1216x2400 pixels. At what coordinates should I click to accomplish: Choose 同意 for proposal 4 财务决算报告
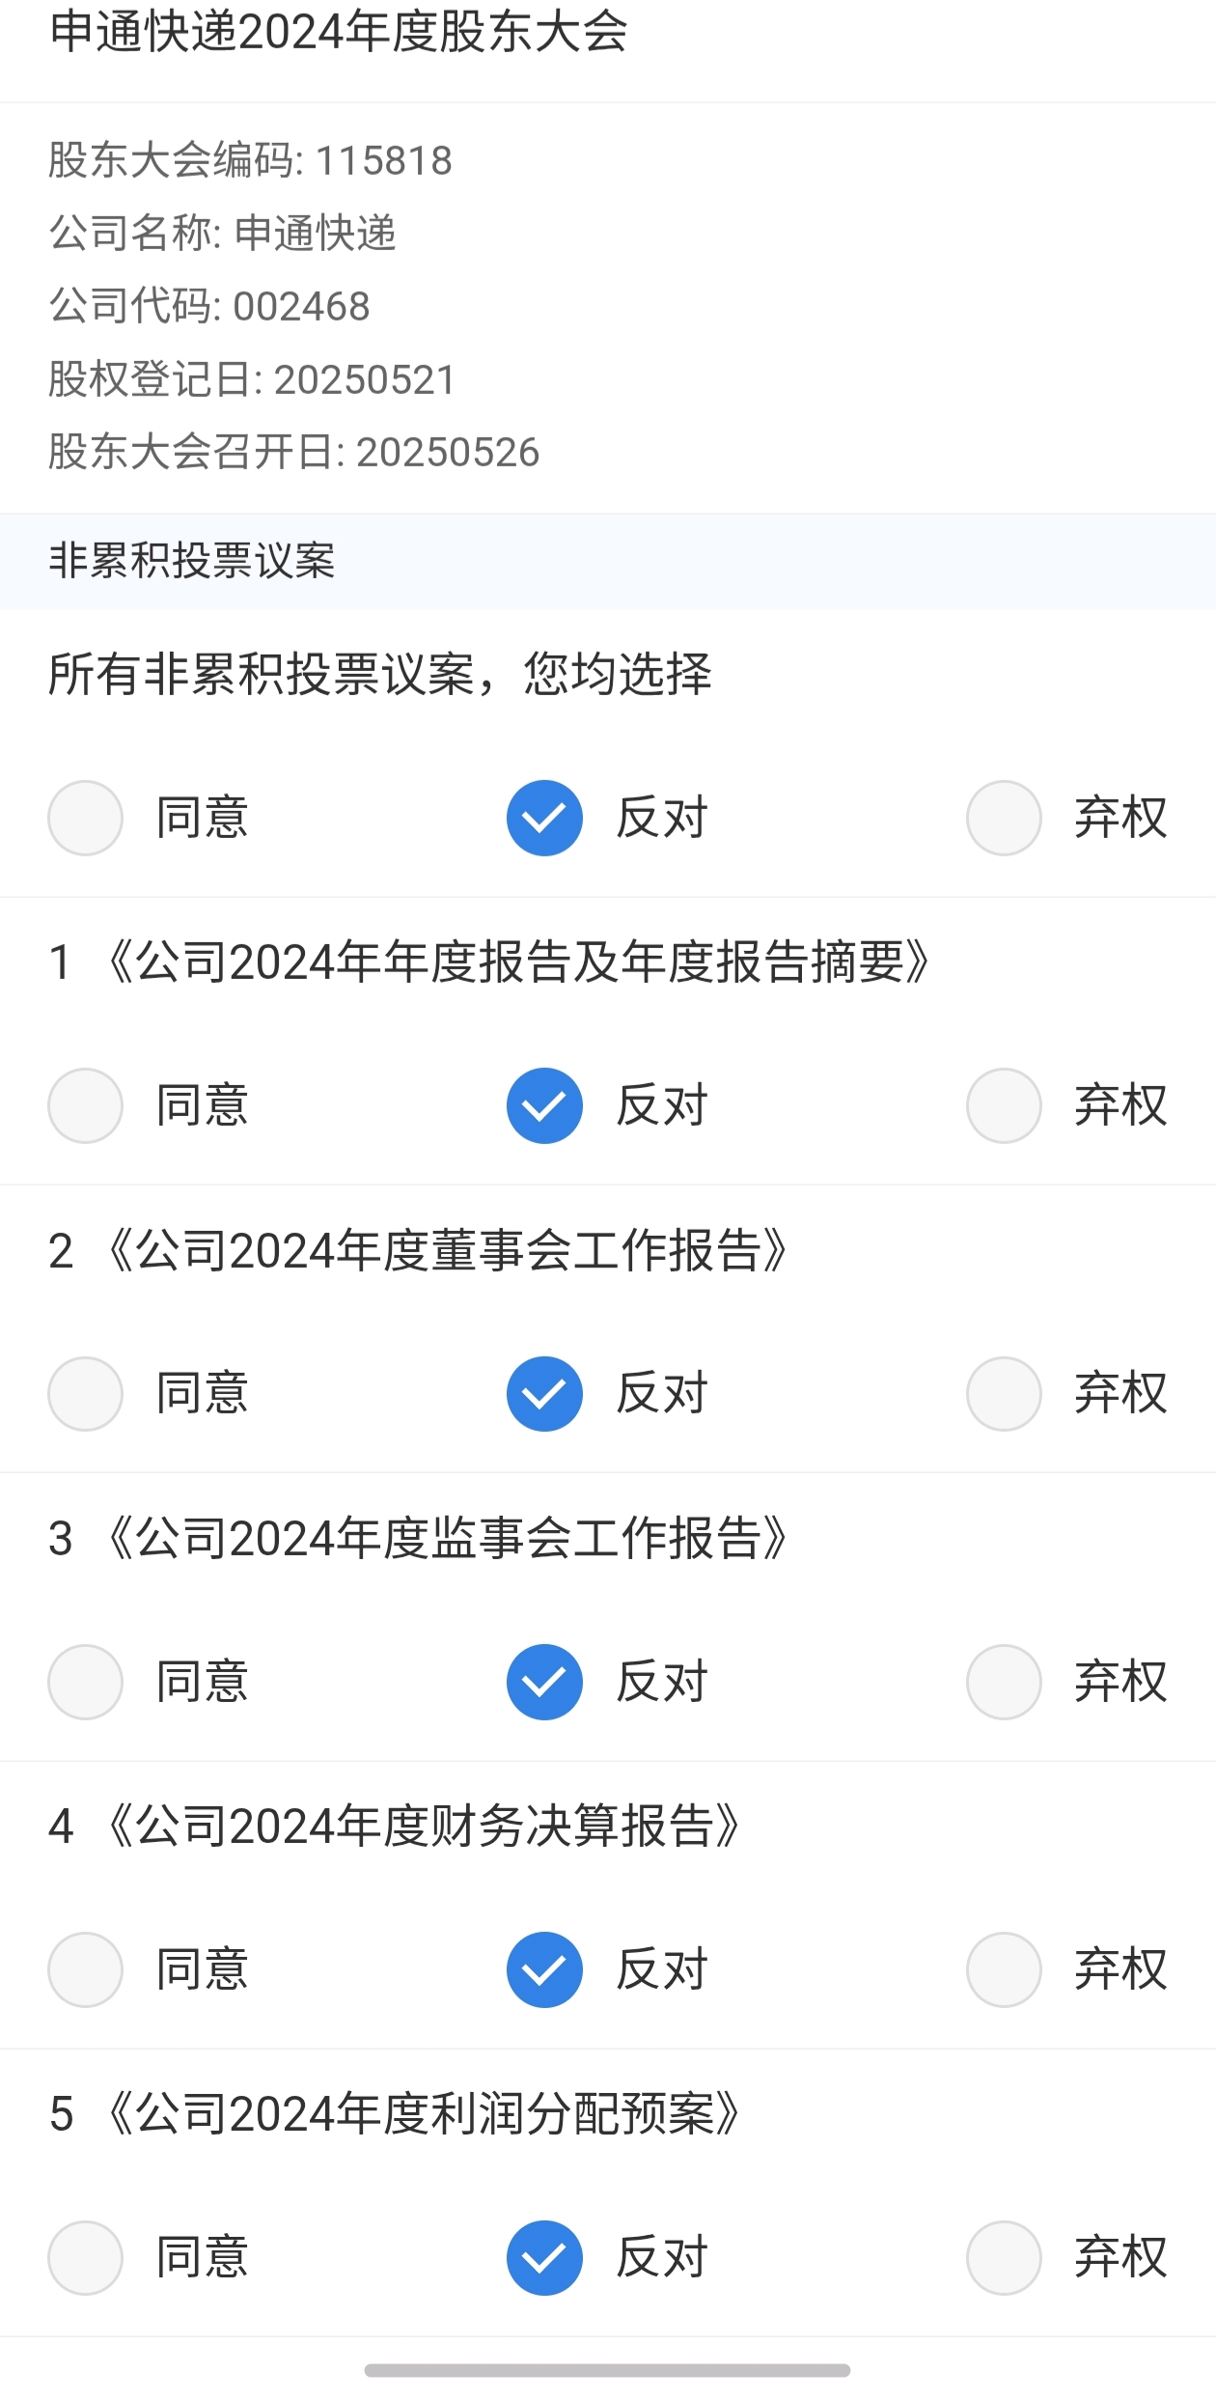(x=86, y=1969)
